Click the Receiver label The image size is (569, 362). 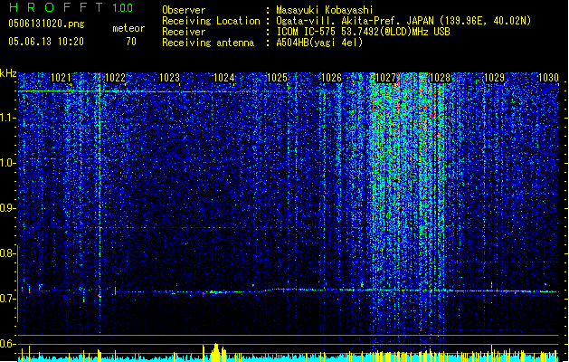pos(184,32)
